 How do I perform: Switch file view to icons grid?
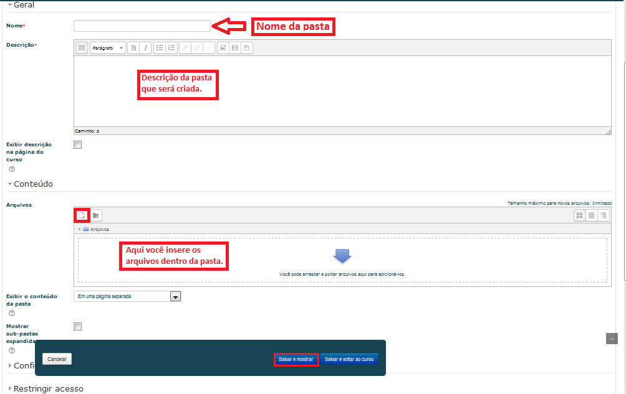coord(580,215)
